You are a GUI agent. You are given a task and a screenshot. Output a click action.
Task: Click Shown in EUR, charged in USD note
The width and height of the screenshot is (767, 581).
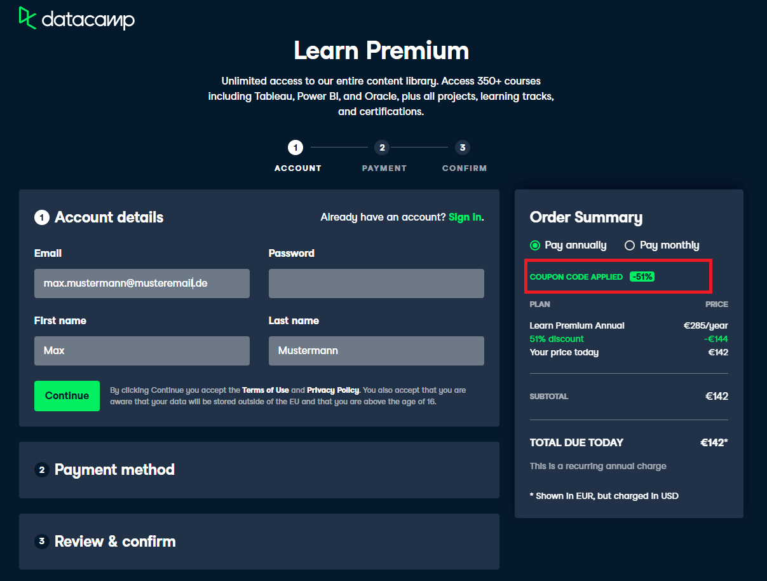604,496
